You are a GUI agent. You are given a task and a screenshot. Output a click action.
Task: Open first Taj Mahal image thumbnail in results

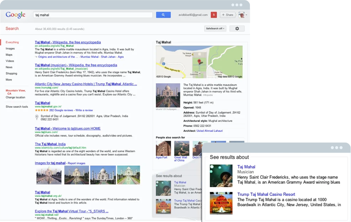pos(49,175)
